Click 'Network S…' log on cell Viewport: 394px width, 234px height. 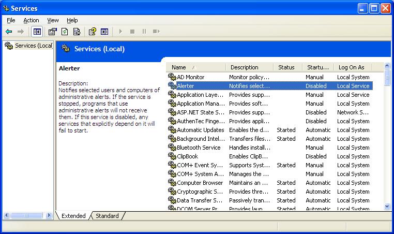[x=353, y=112]
